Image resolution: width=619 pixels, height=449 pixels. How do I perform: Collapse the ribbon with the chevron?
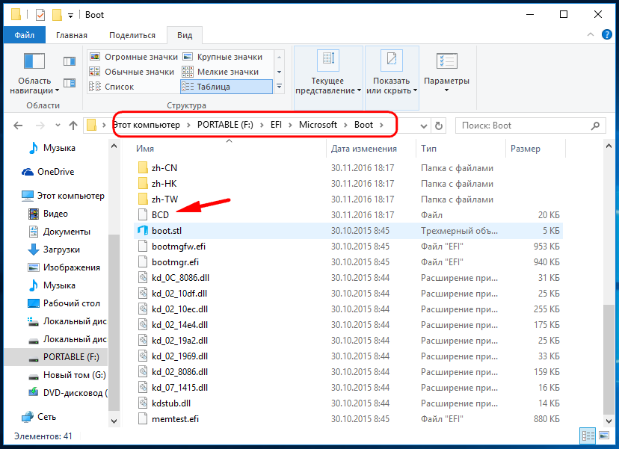[x=590, y=34]
